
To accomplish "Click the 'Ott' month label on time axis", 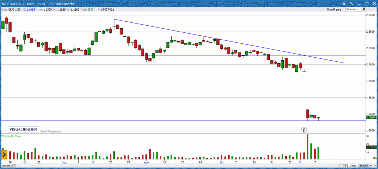I will [x=300, y=162].
